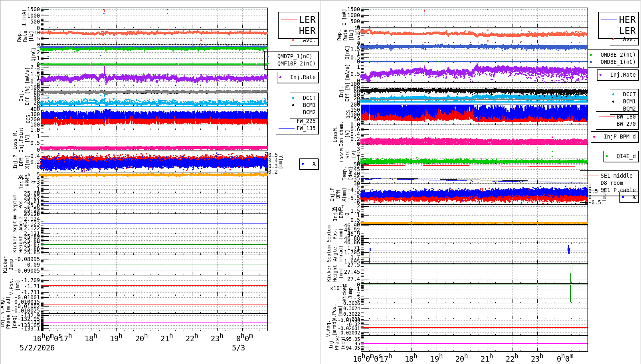641x364 pixels.
Task: Select the BW_180 legend label
Action: (x=626, y=117)
